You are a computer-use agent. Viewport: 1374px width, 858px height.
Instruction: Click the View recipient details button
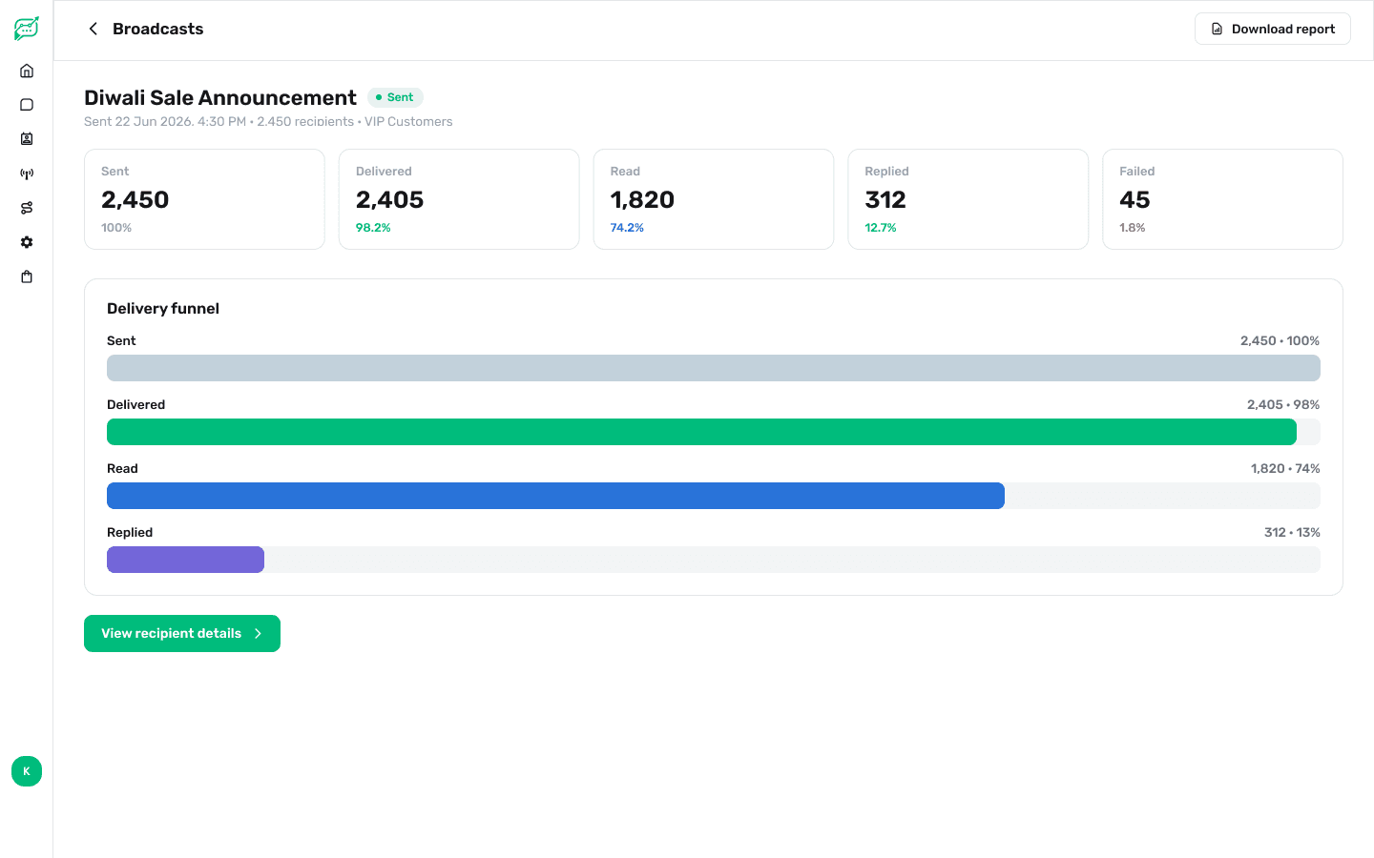(x=182, y=633)
